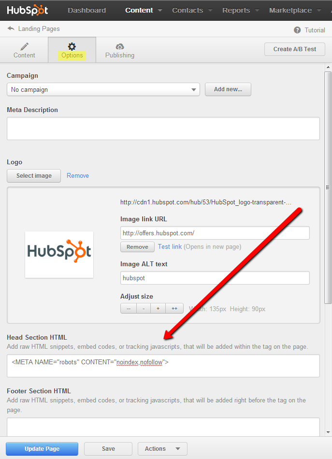Viewport: 332px width, 459px height.
Task: Click the Tutorial question mark icon
Action: (x=297, y=30)
